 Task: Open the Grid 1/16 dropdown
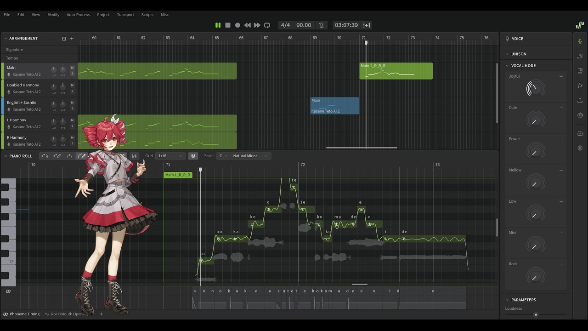tap(170, 156)
